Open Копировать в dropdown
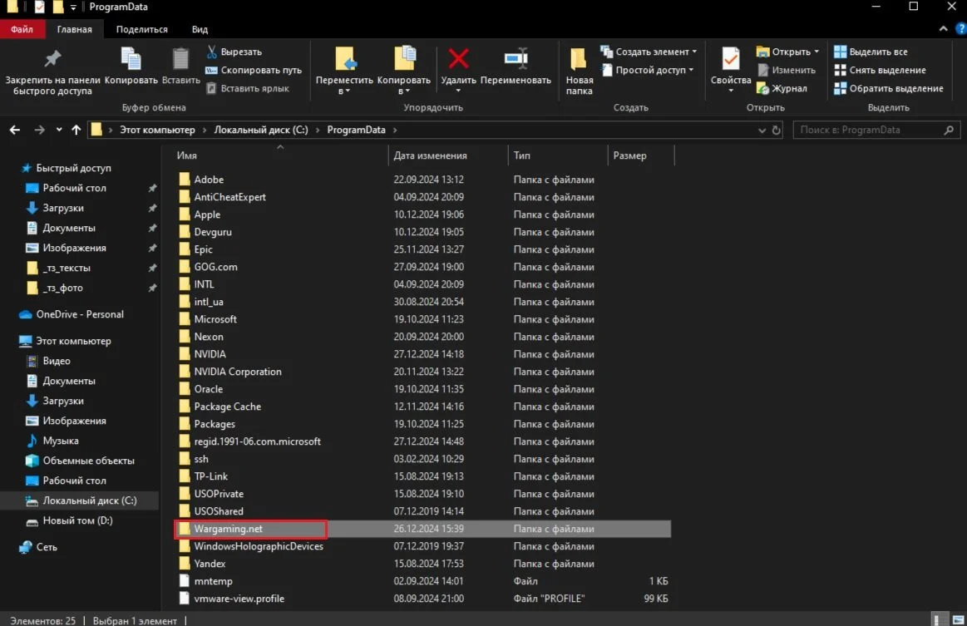This screenshot has width=967, height=626. click(x=404, y=71)
